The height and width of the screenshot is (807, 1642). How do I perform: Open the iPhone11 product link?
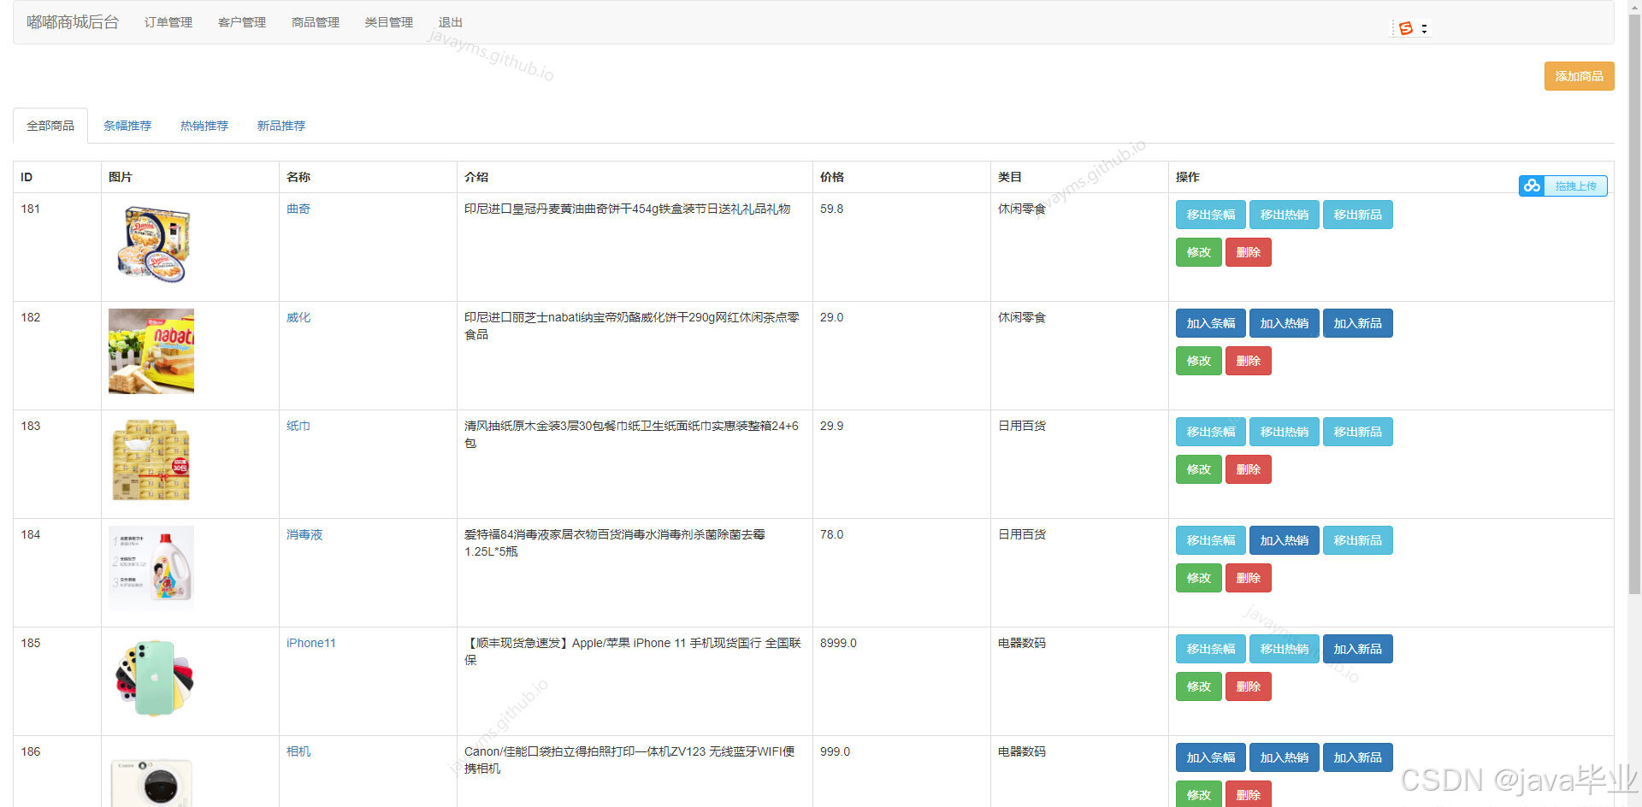[311, 643]
